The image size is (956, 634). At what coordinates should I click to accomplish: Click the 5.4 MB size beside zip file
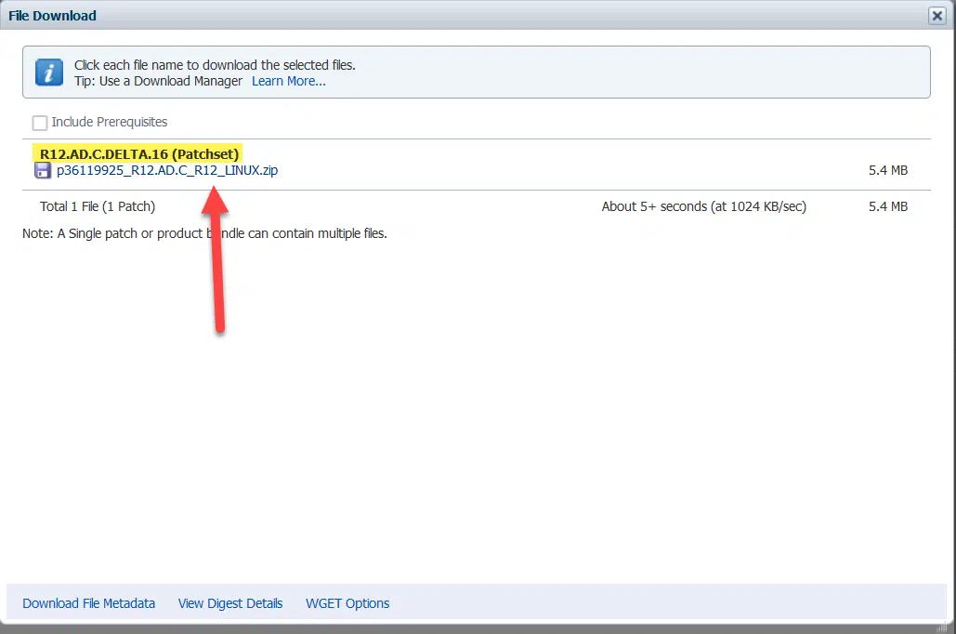tap(888, 170)
